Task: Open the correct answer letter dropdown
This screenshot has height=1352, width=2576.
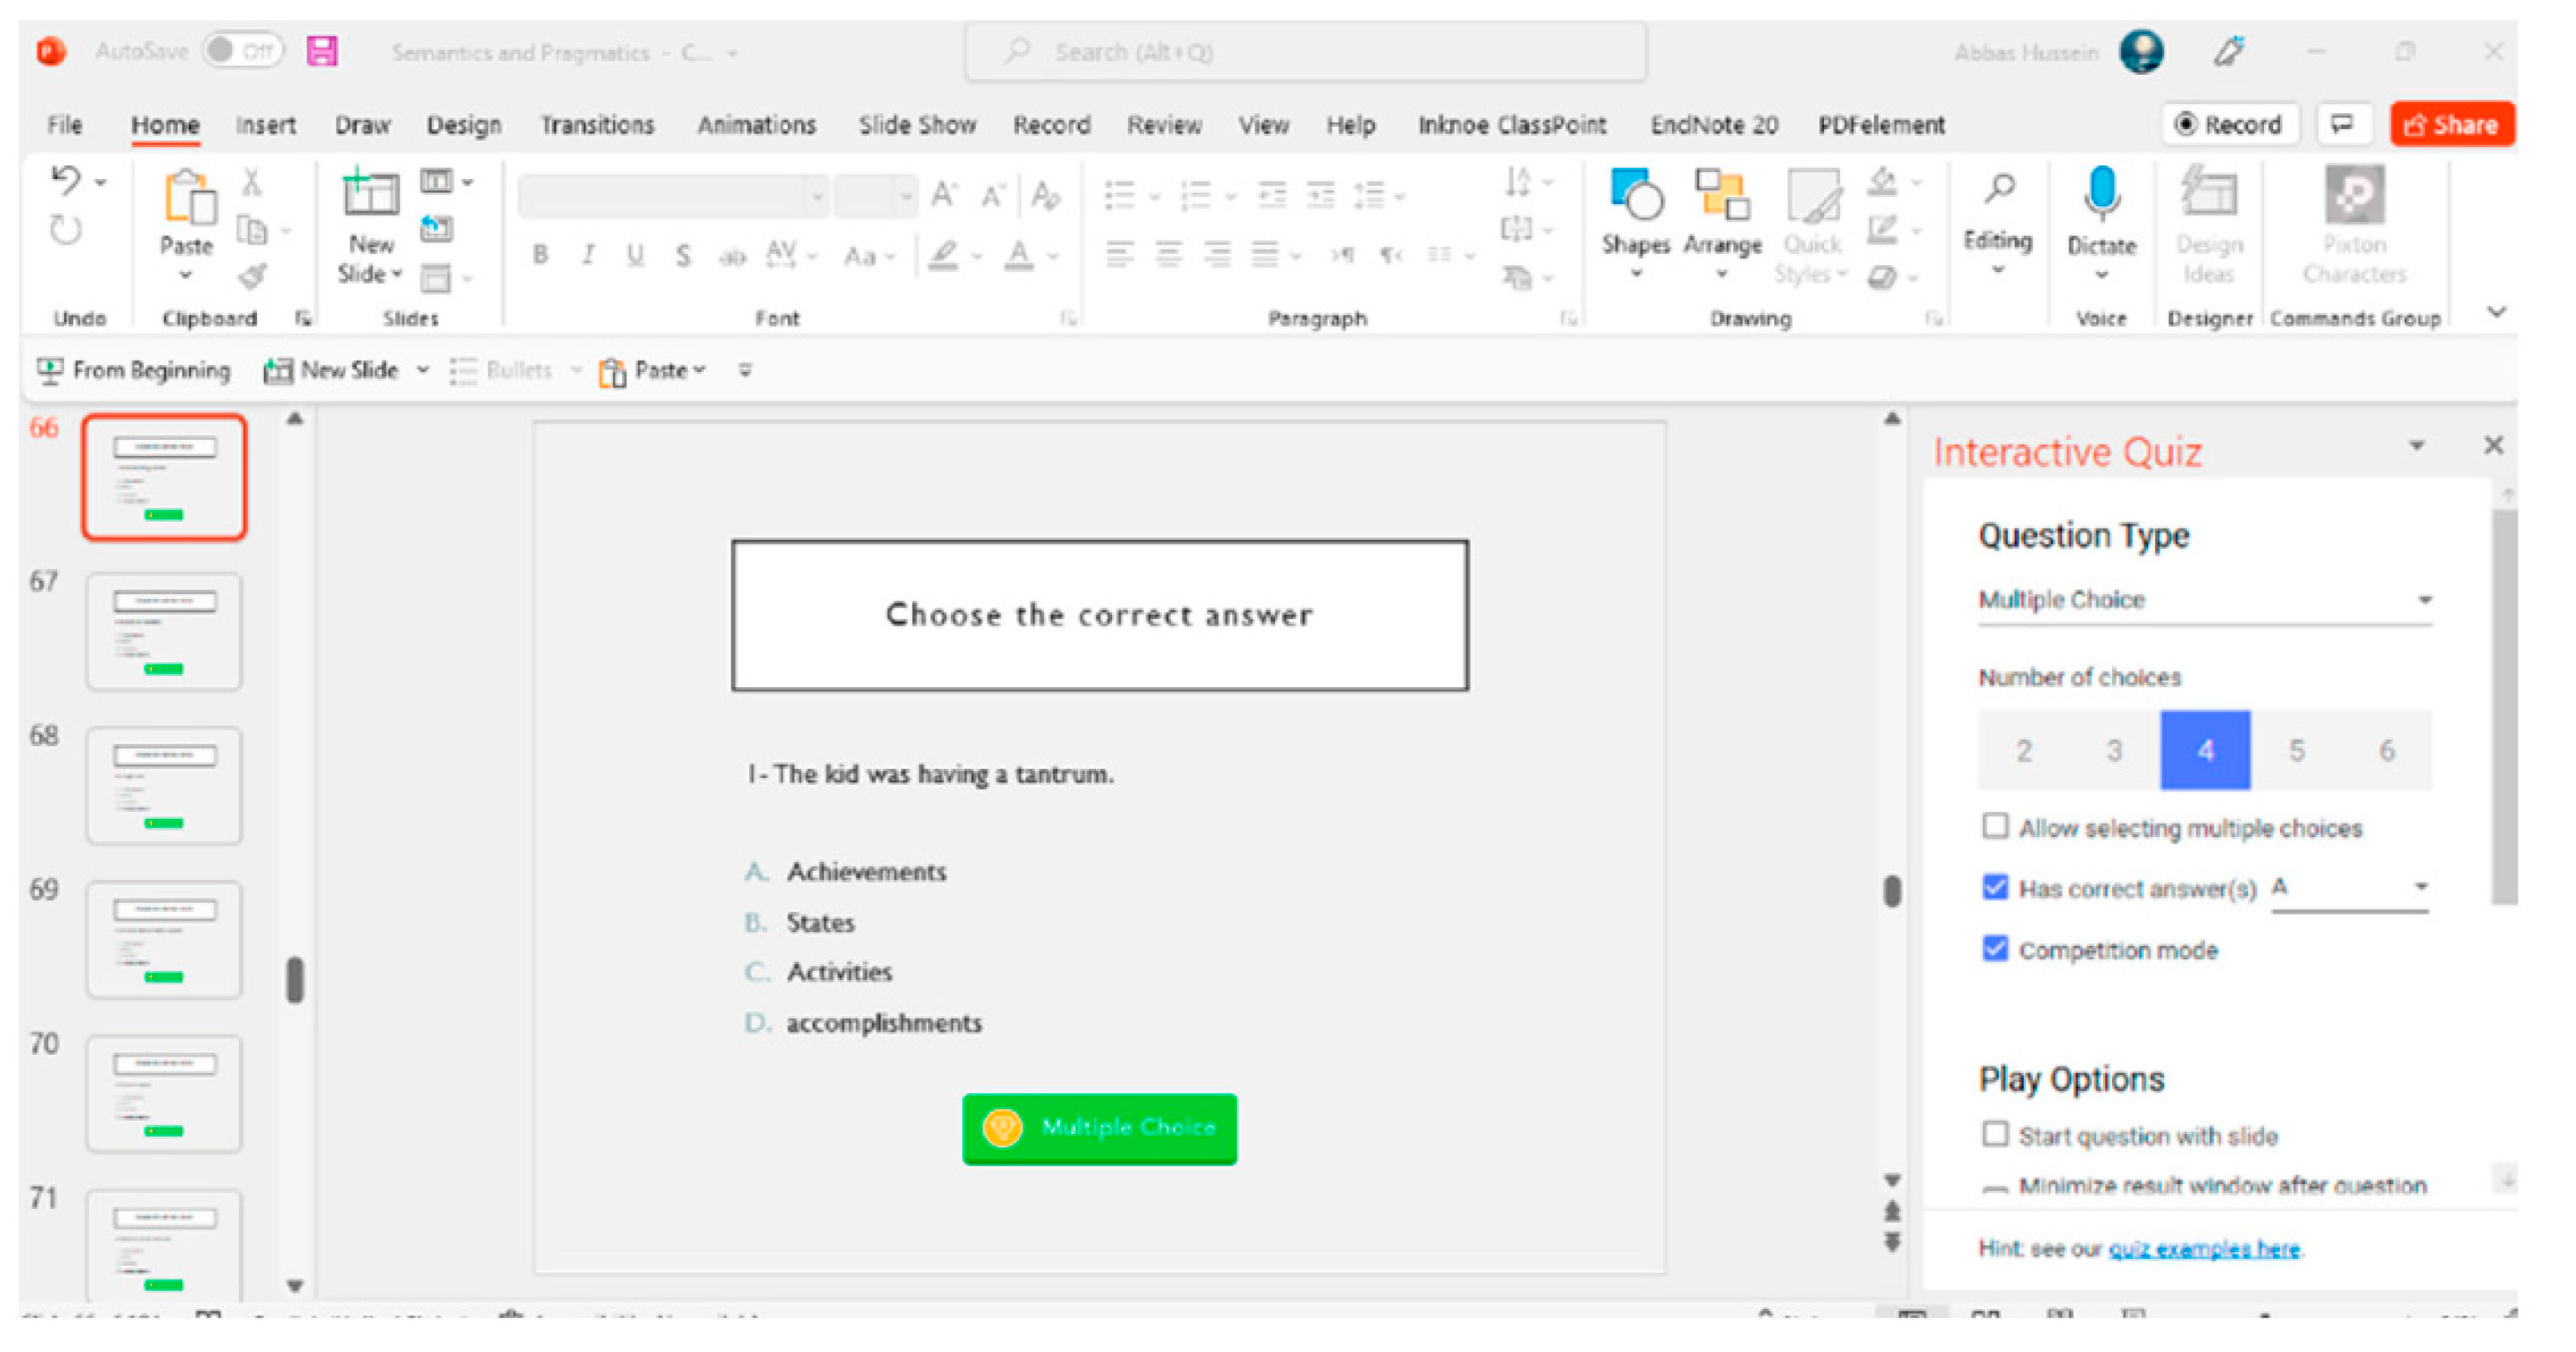Action: [2349, 888]
